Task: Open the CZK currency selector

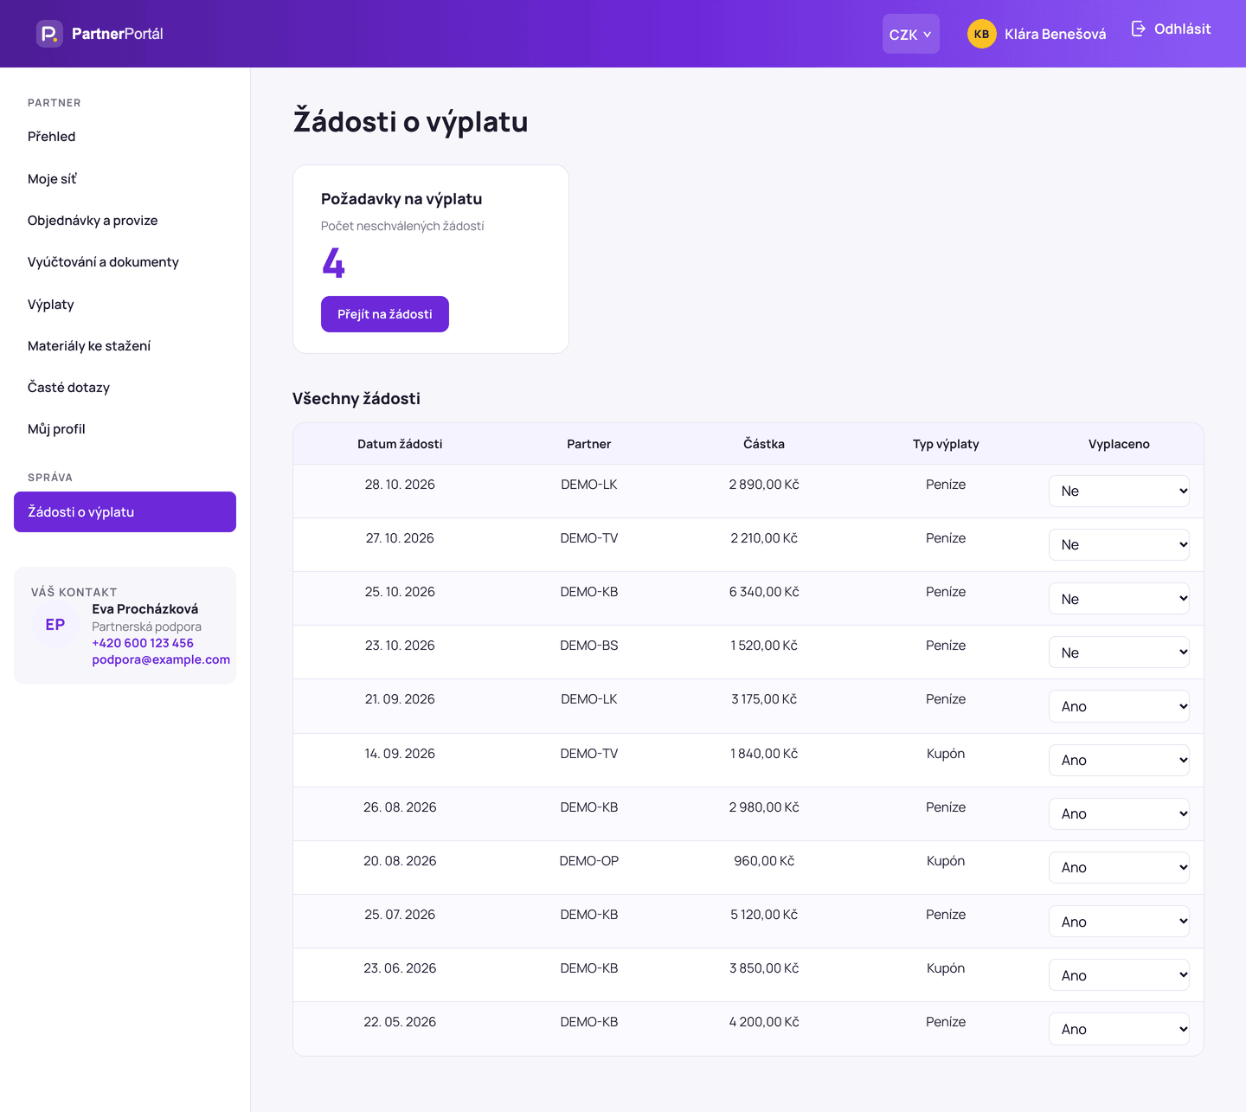Action: [910, 34]
